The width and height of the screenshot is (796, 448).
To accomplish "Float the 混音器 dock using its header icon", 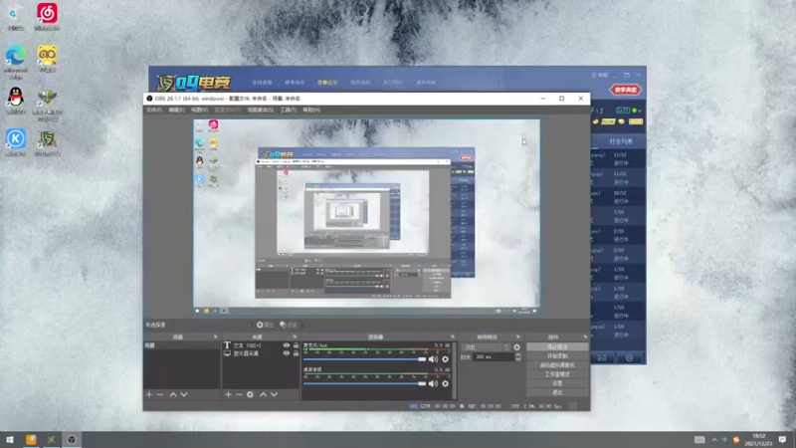I will pos(453,336).
